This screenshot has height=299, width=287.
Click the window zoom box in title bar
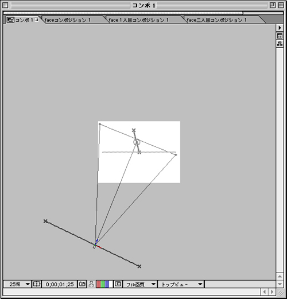[x=273, y=5]
